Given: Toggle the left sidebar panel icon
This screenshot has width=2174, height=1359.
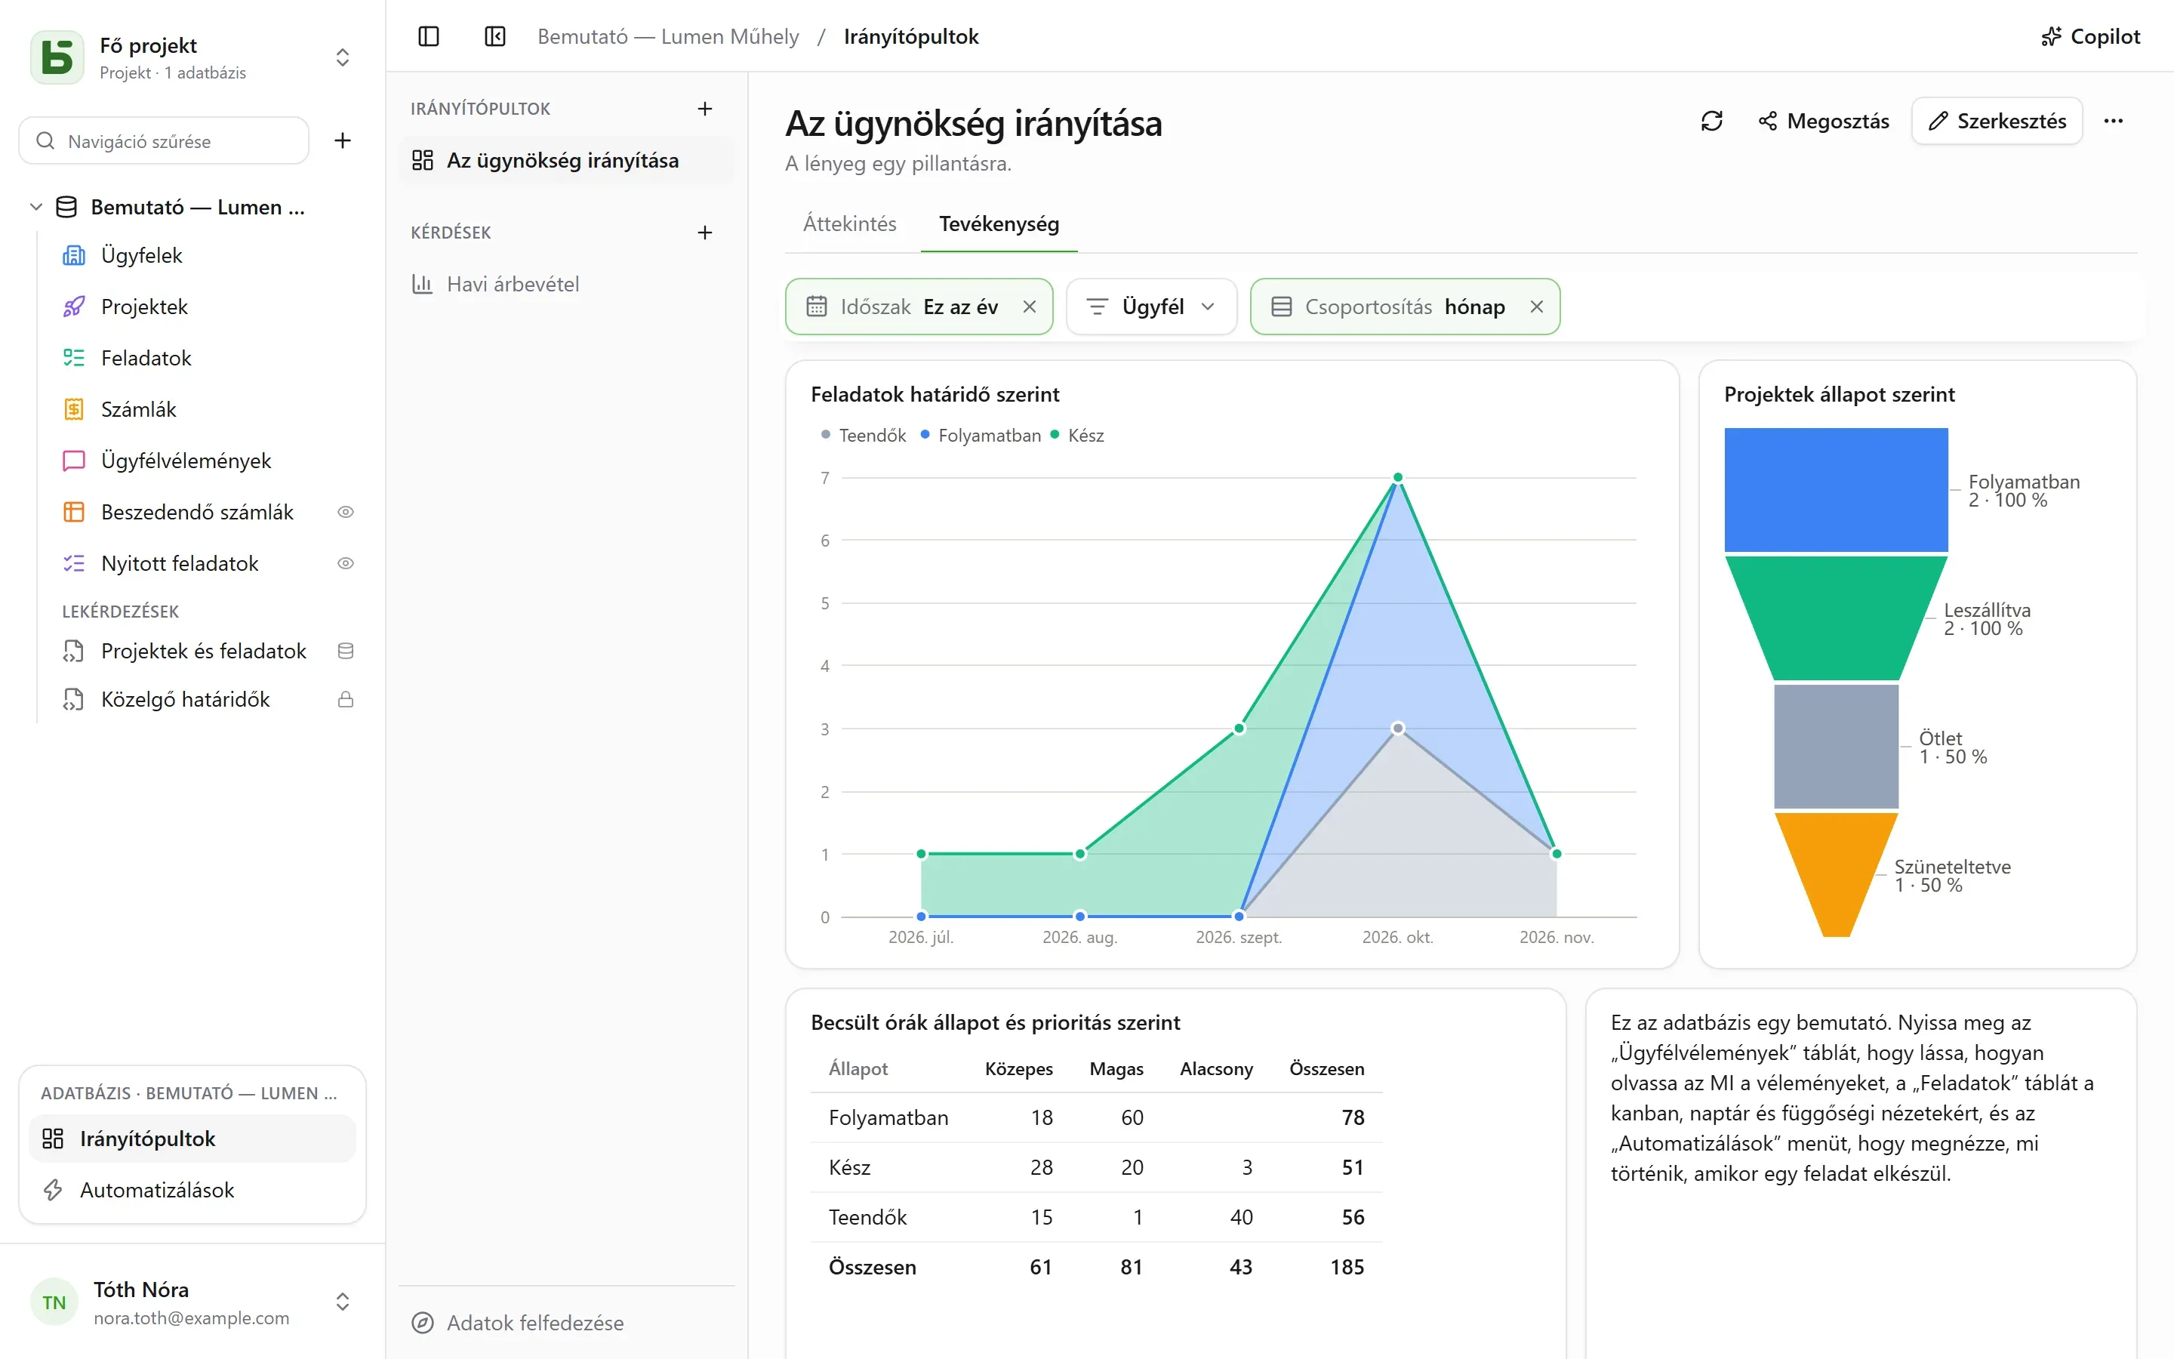Looking at the screenshot, I should click(429, 37).
